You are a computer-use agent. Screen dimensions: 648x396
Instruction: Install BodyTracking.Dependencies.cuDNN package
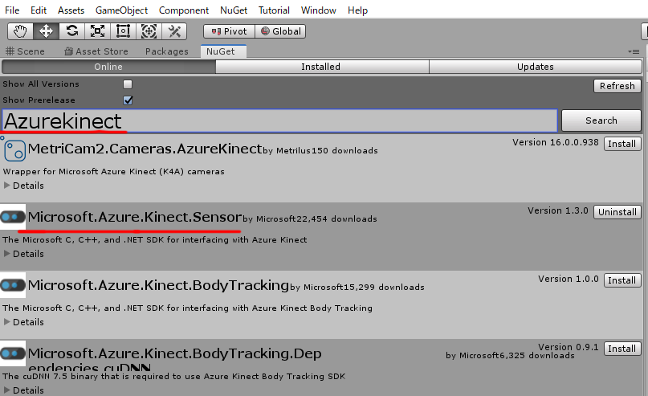(622, 349)
